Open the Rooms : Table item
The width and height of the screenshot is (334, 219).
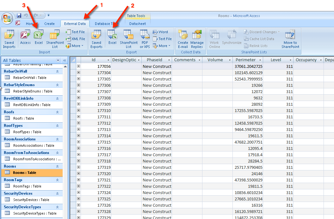[32, 173]
